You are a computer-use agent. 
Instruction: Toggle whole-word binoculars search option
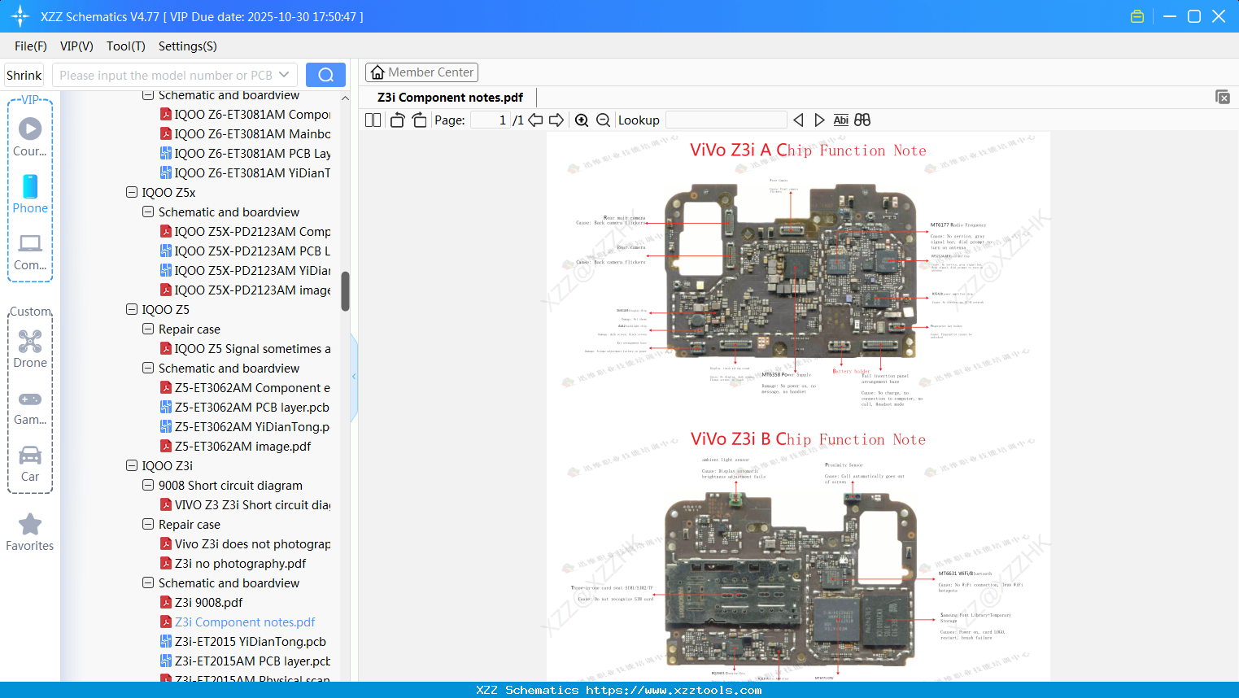862,120
